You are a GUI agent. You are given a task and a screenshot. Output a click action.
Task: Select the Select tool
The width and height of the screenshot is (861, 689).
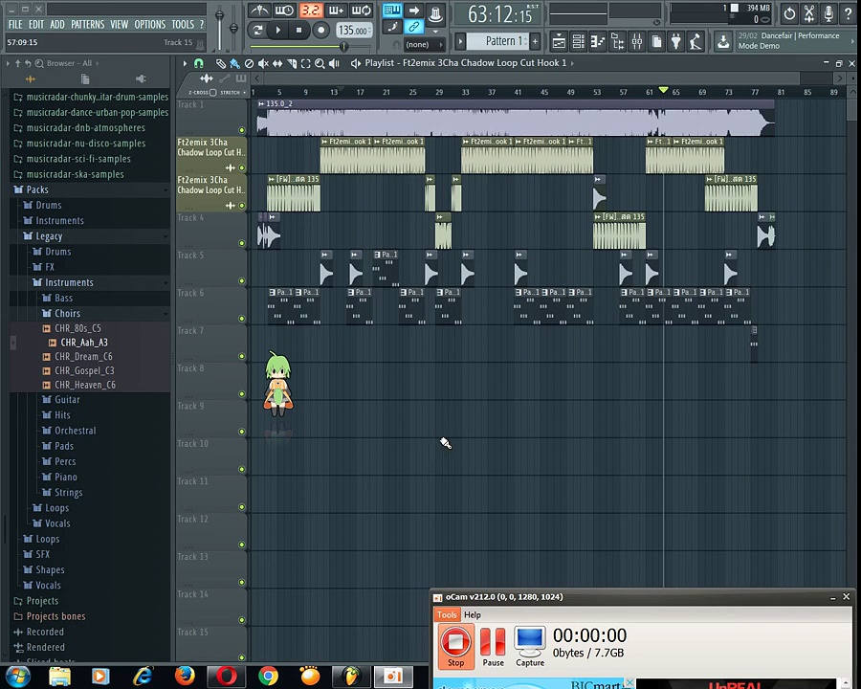pos(305,64)
